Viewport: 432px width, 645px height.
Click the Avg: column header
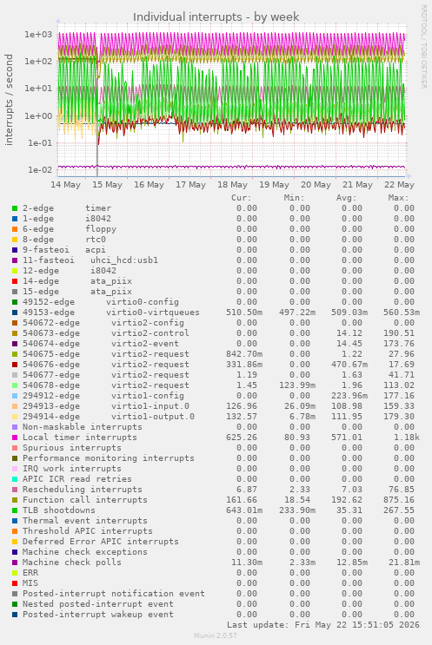(346, 198)
